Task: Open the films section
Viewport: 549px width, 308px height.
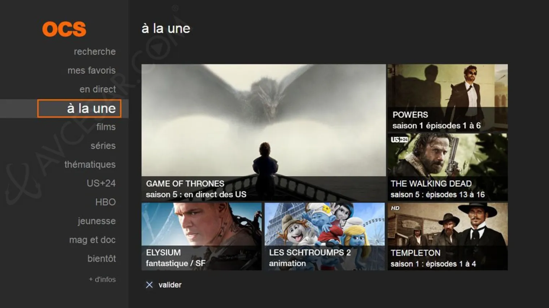Action: (106, 127)
